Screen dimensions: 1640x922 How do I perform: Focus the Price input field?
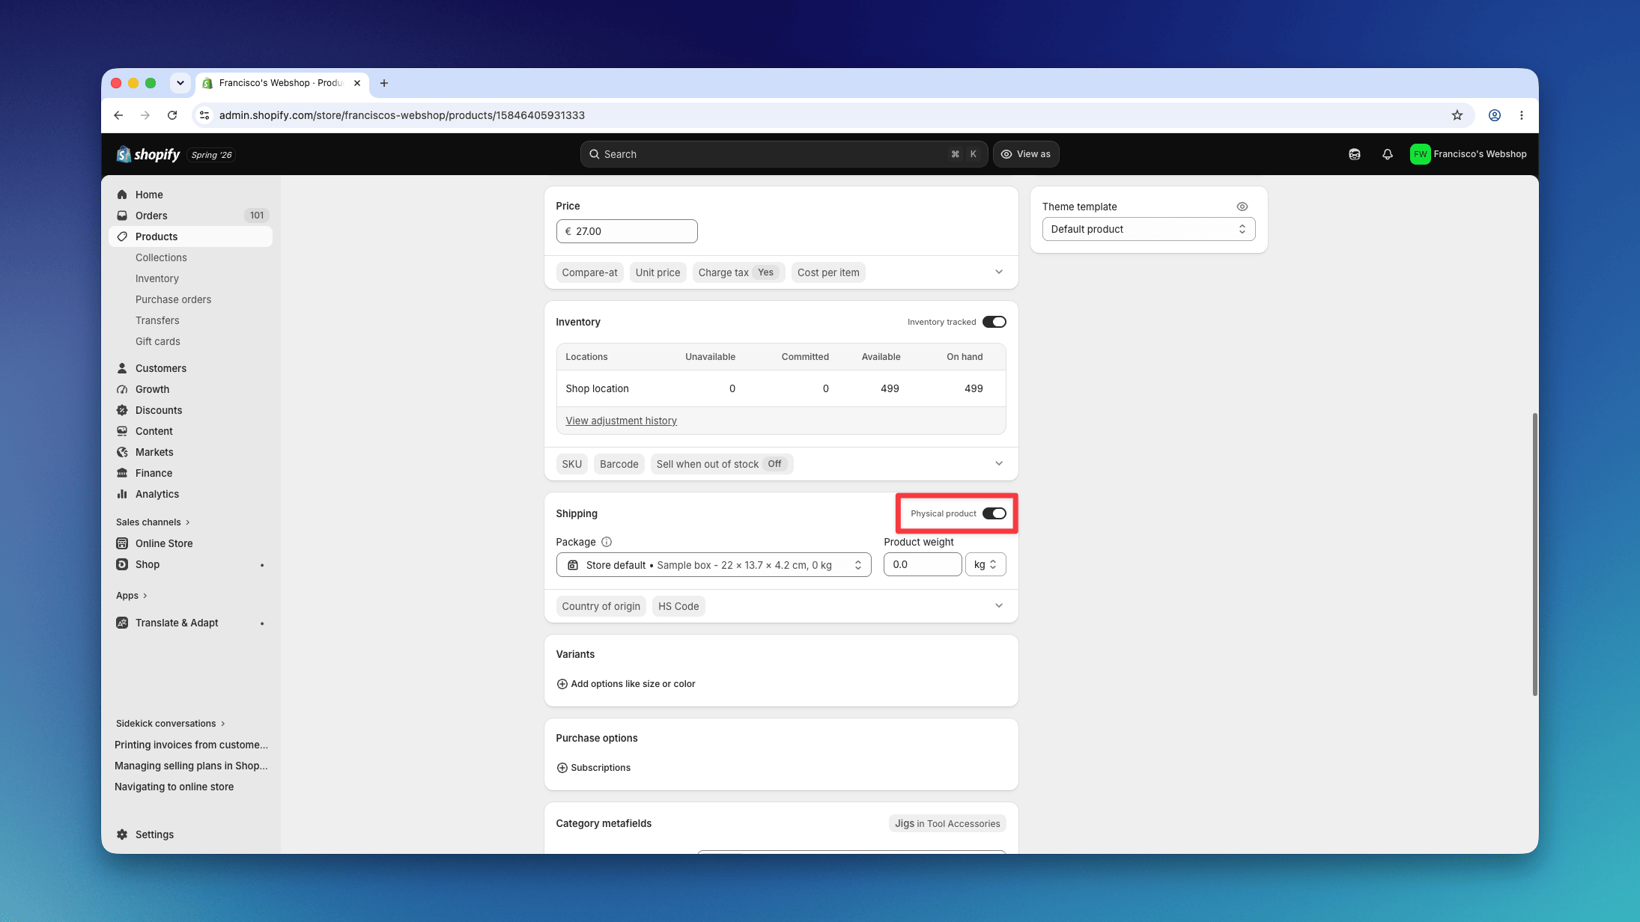[x=627, y=231]
